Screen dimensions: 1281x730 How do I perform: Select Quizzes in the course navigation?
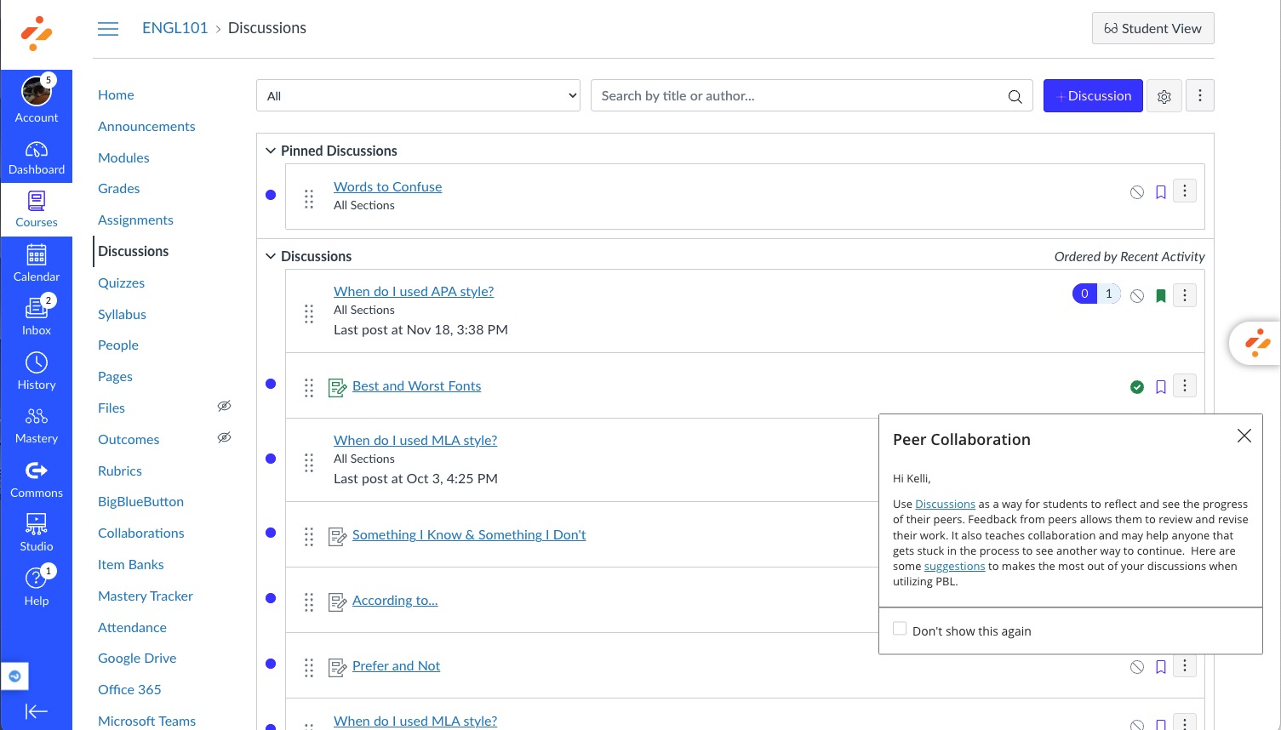121,282
